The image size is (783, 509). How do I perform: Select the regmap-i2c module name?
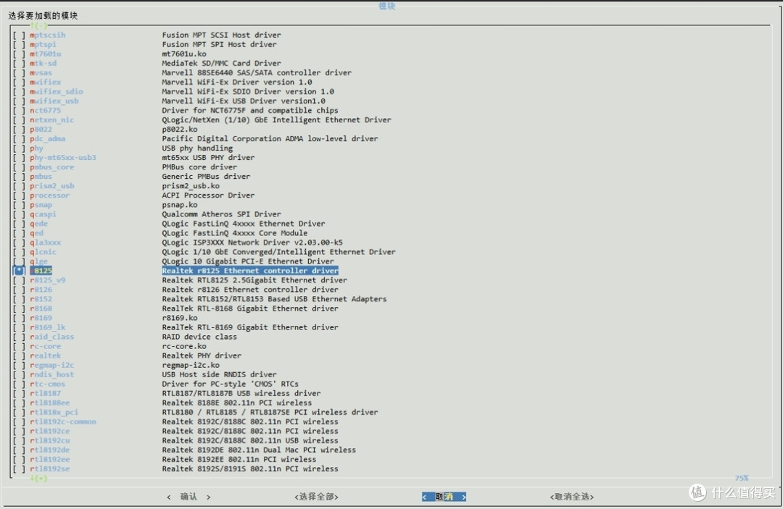[x=52, y=366]
